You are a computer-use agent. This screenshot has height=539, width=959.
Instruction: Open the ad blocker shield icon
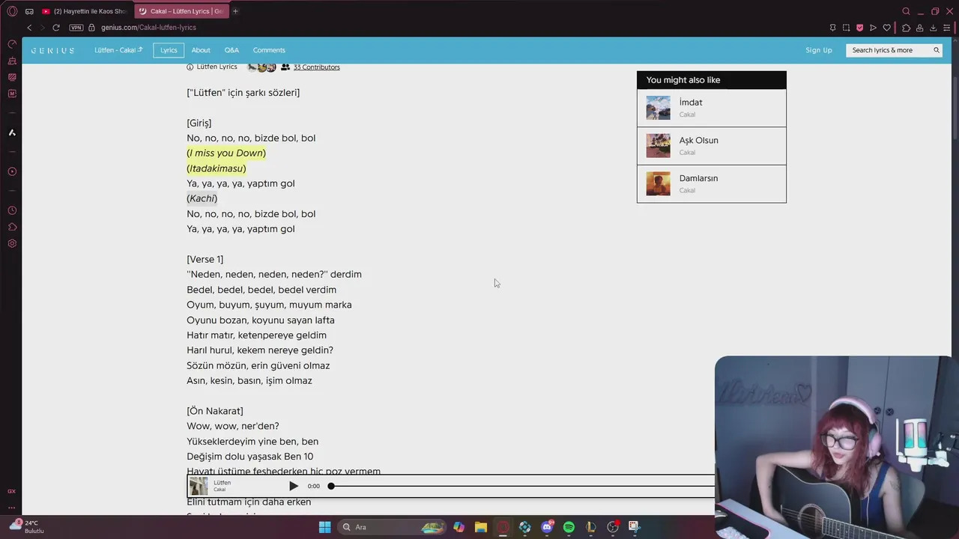859,28
